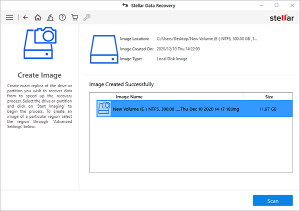Click the Create Image camera drive icon
Viewport: 300px width, 211px height.
(x=40, y=43)
